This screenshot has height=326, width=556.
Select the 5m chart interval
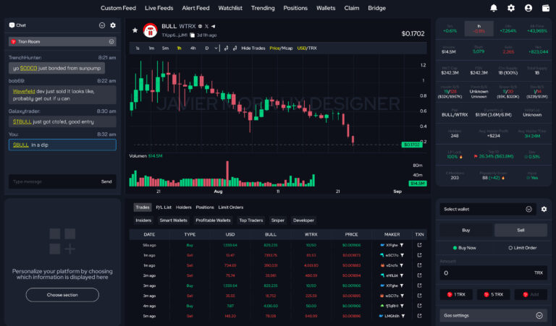point(165,48)
